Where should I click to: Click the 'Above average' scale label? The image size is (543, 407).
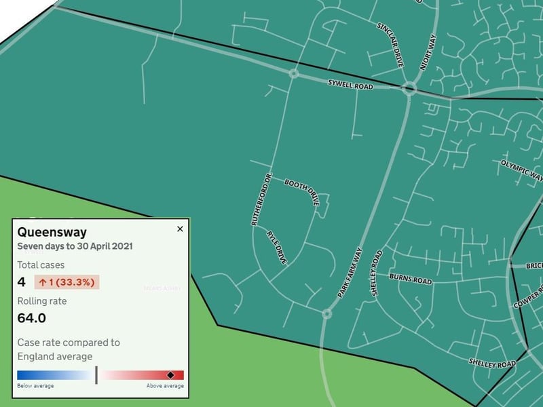coord(165,386)
